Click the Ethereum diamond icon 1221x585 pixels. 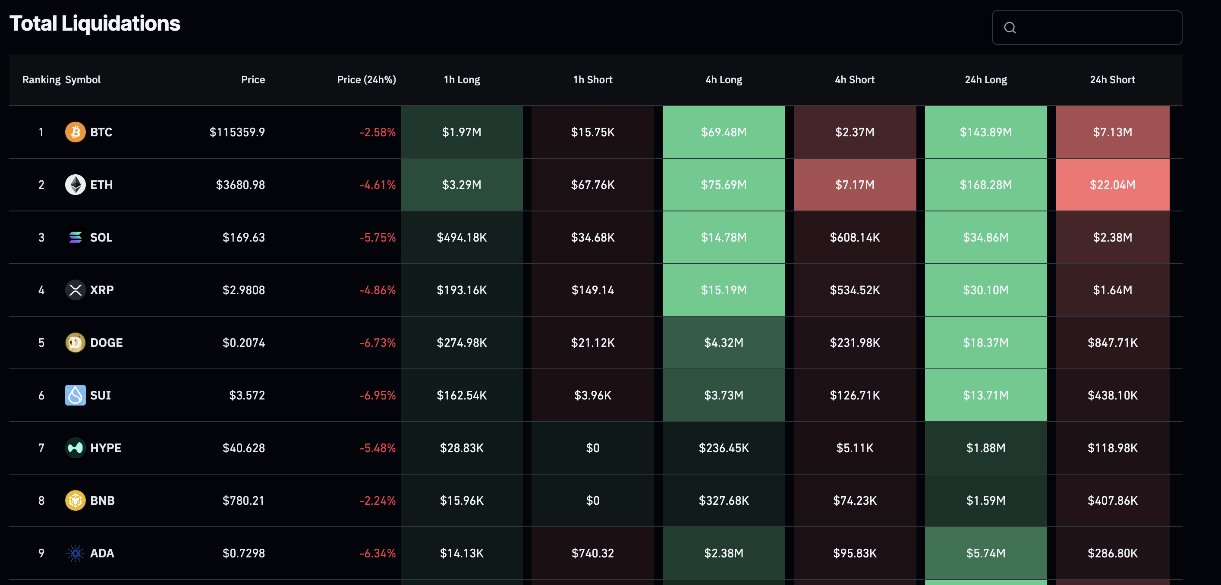click(x=75, y=184)
